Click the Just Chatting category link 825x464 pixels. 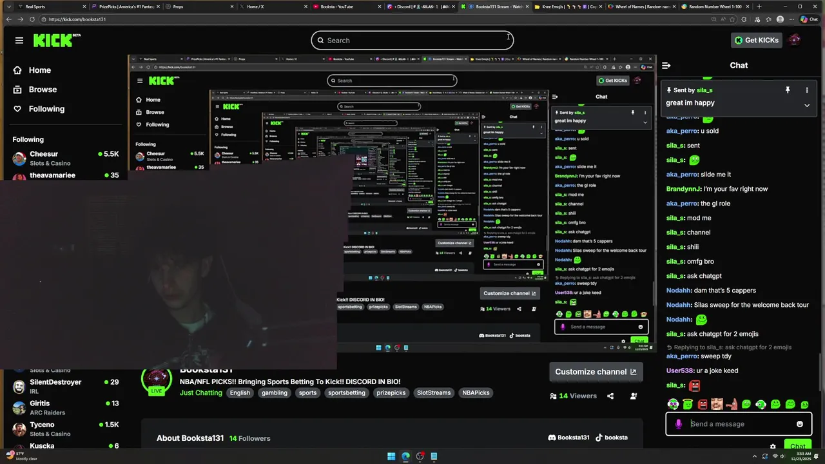pos(201,392)
